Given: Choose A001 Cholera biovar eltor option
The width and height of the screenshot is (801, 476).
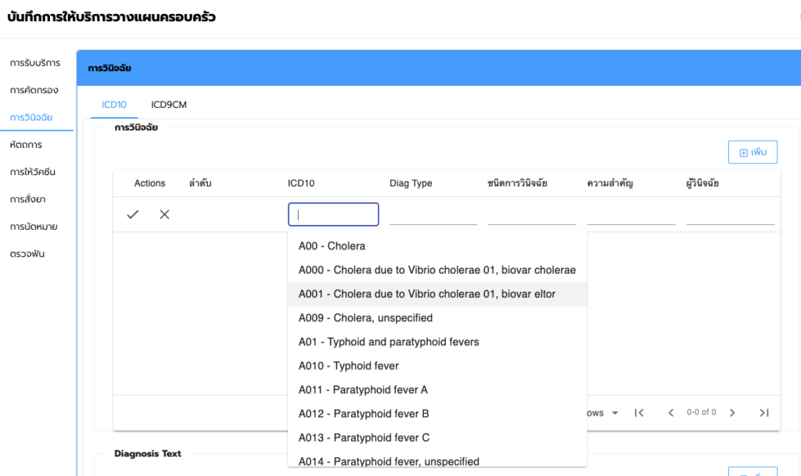Looking at the screenshot, I should click(x=427, y=294).
